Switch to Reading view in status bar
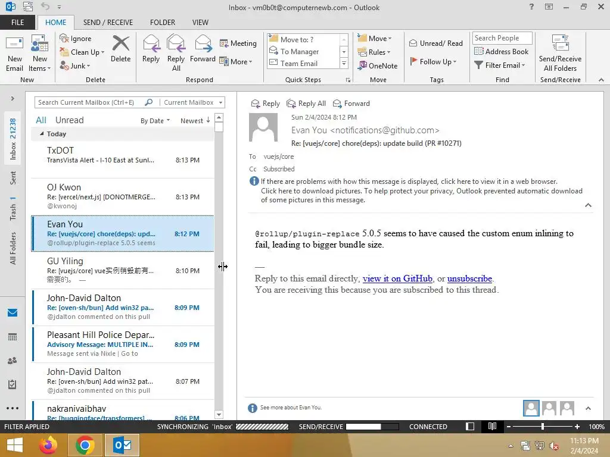 [x=492, y=426]
